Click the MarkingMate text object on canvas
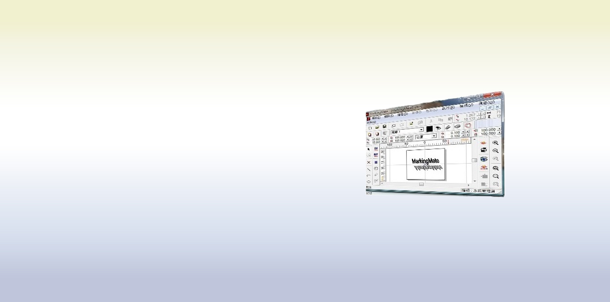The image size is (610, 302). pos(426,161)
